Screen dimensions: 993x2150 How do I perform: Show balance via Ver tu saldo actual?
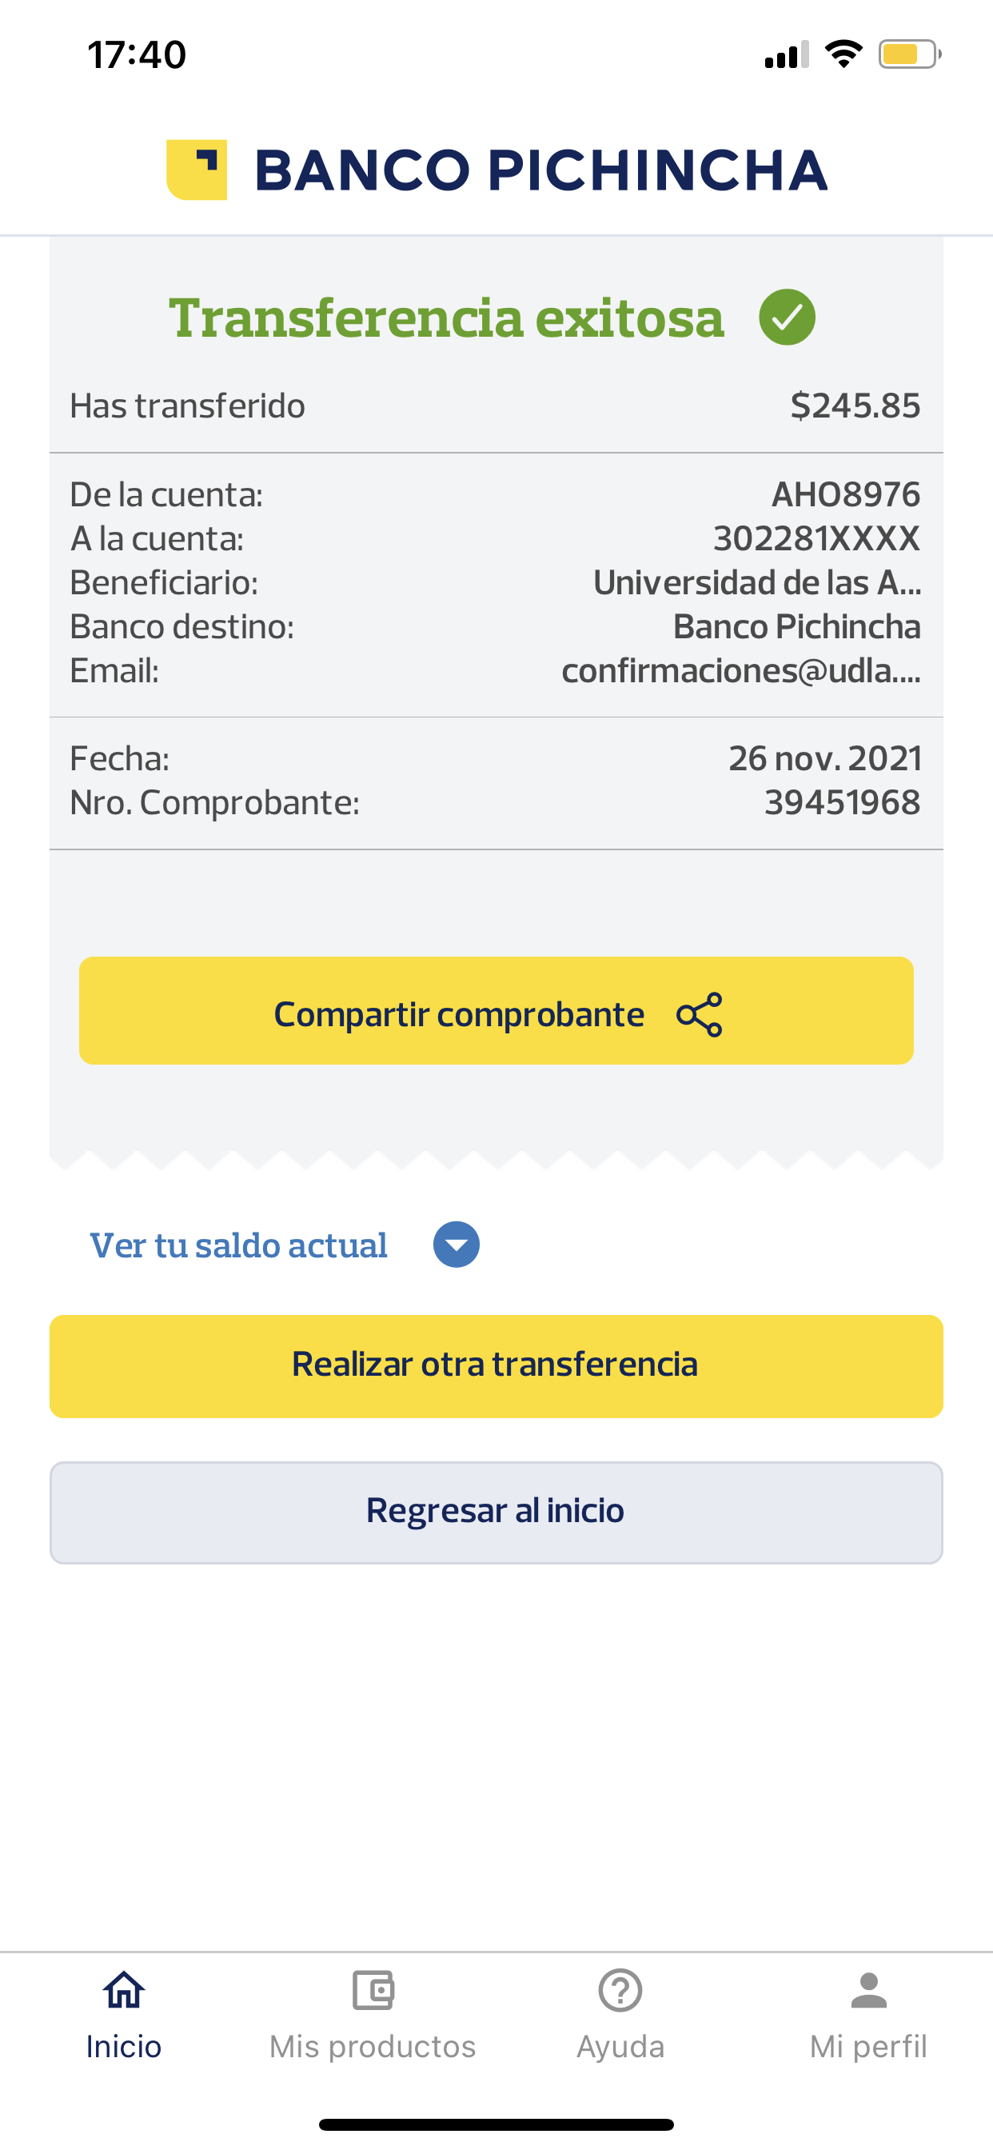(238, 1245)
